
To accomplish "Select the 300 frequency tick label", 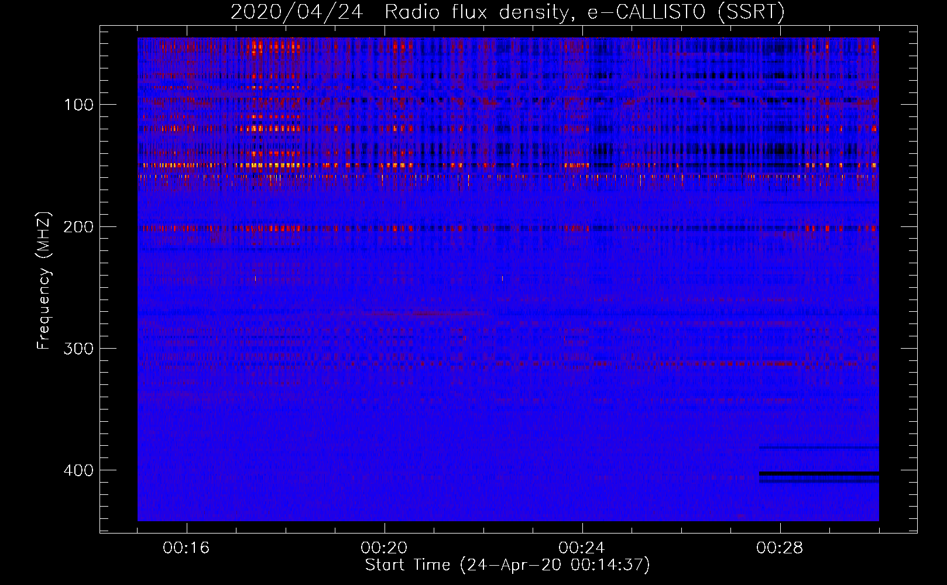I will pos(78,349).
